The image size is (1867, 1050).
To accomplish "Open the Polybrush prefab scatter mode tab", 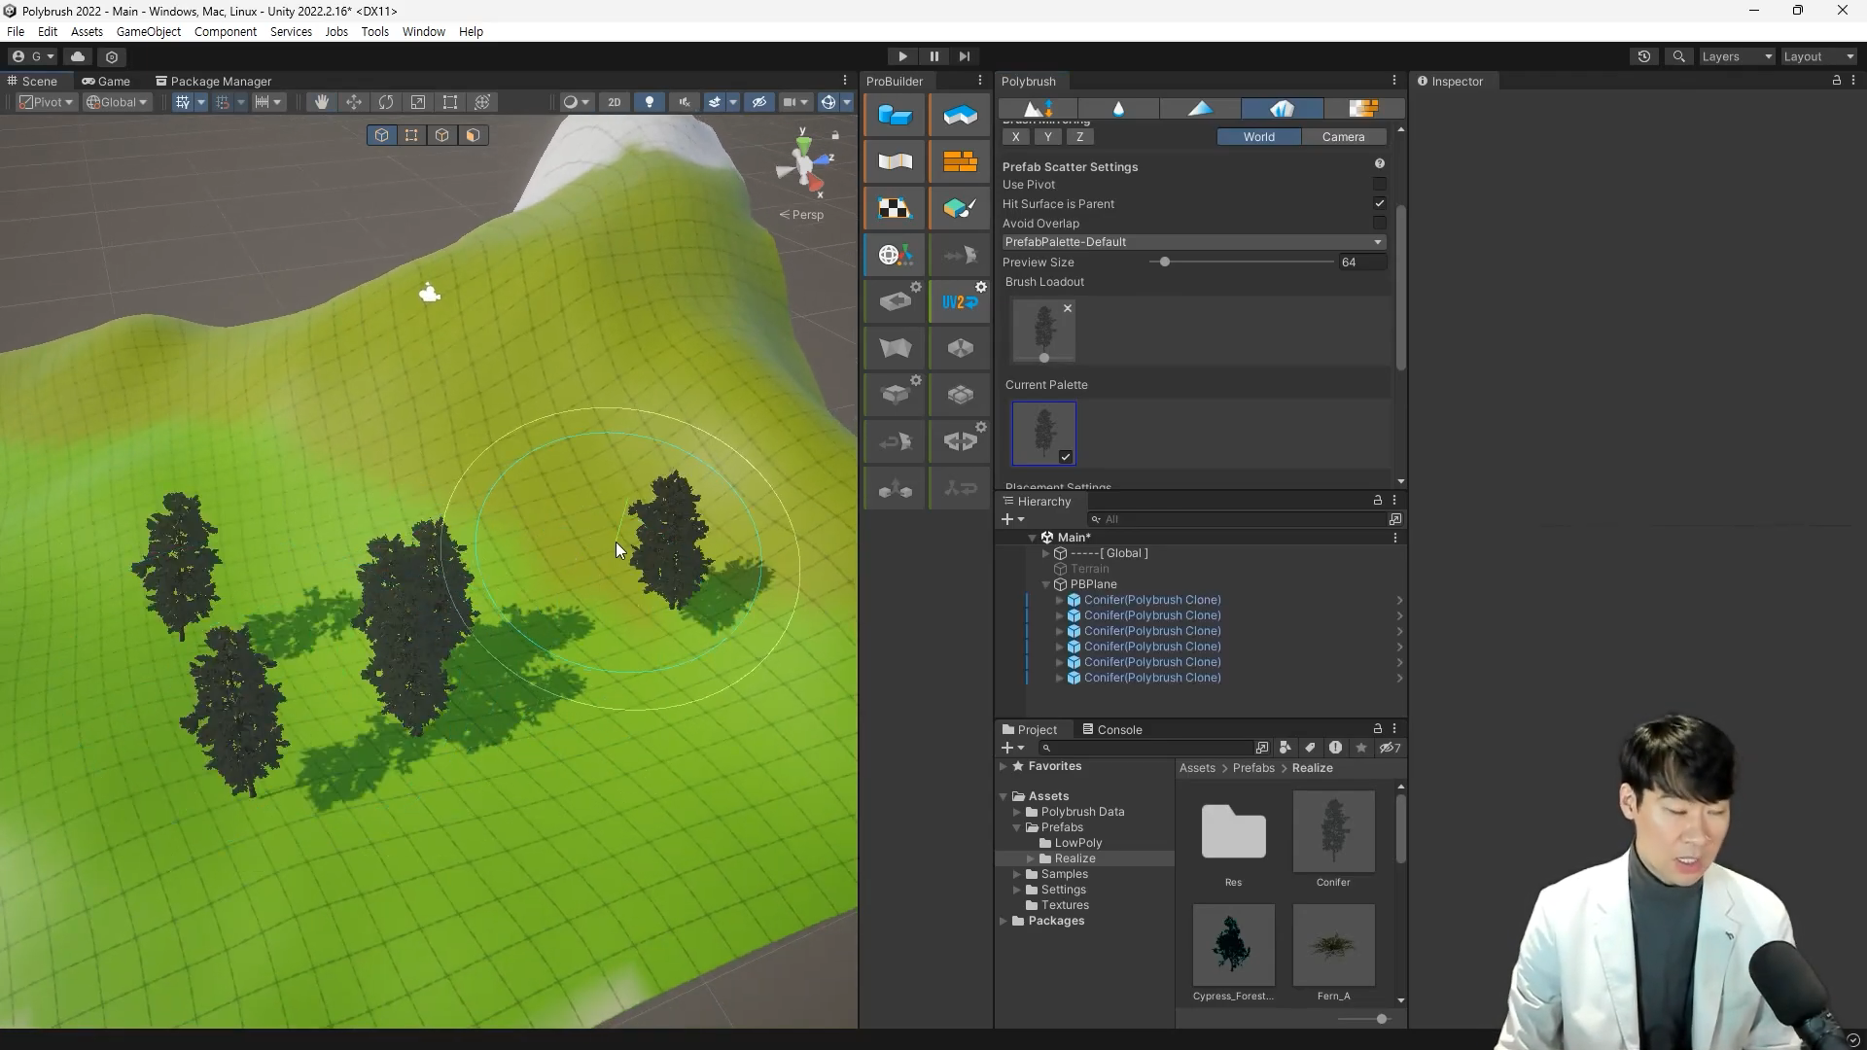I will click(1282, 108).
